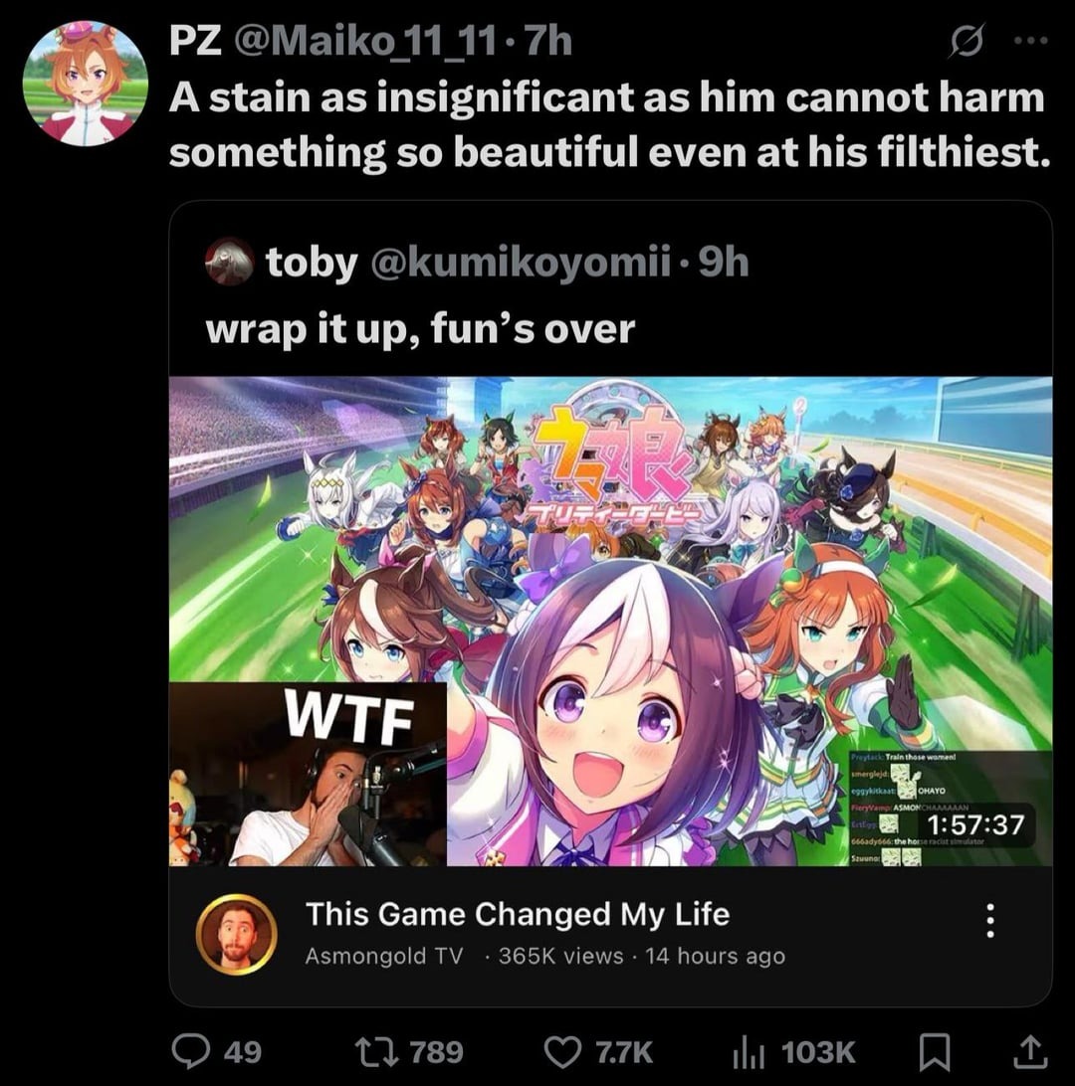Like the tweet with heart icon
This screenshot has height=1086, width=1075.
coord(562,1051)
